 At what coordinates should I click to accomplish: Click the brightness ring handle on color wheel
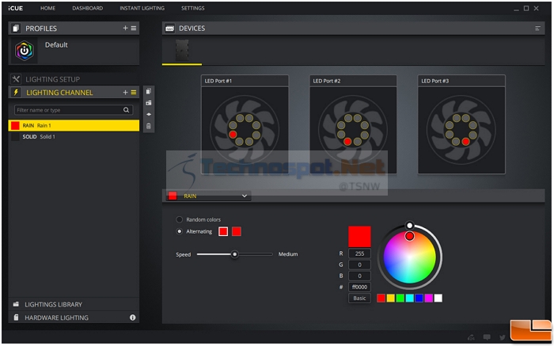pyautogui.click(x=409, y=226)
